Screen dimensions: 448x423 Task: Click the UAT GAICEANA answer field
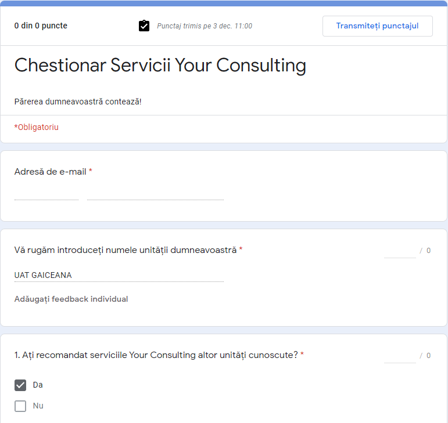[119, 276]
